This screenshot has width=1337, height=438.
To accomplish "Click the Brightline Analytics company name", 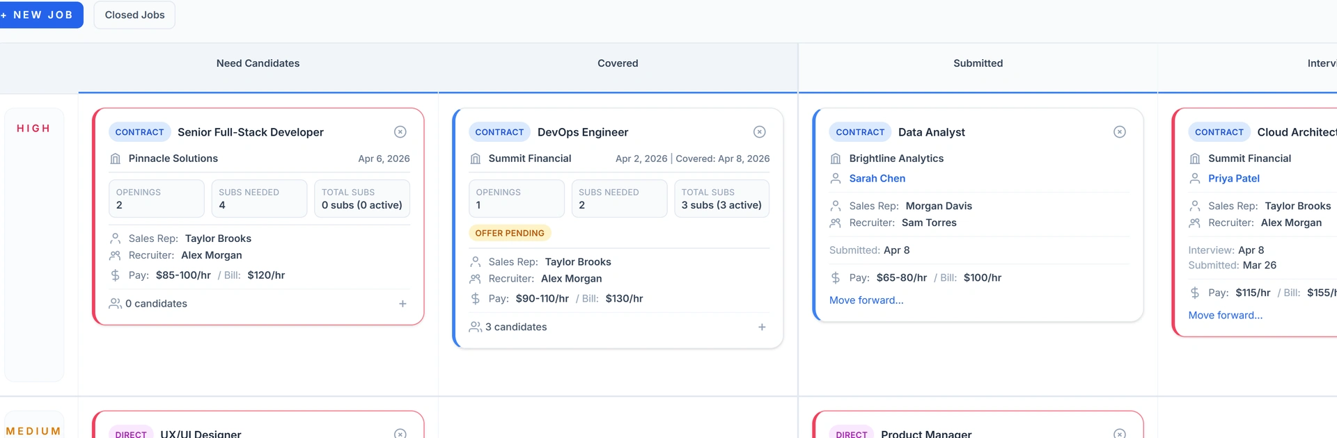I will pos(897,159).
